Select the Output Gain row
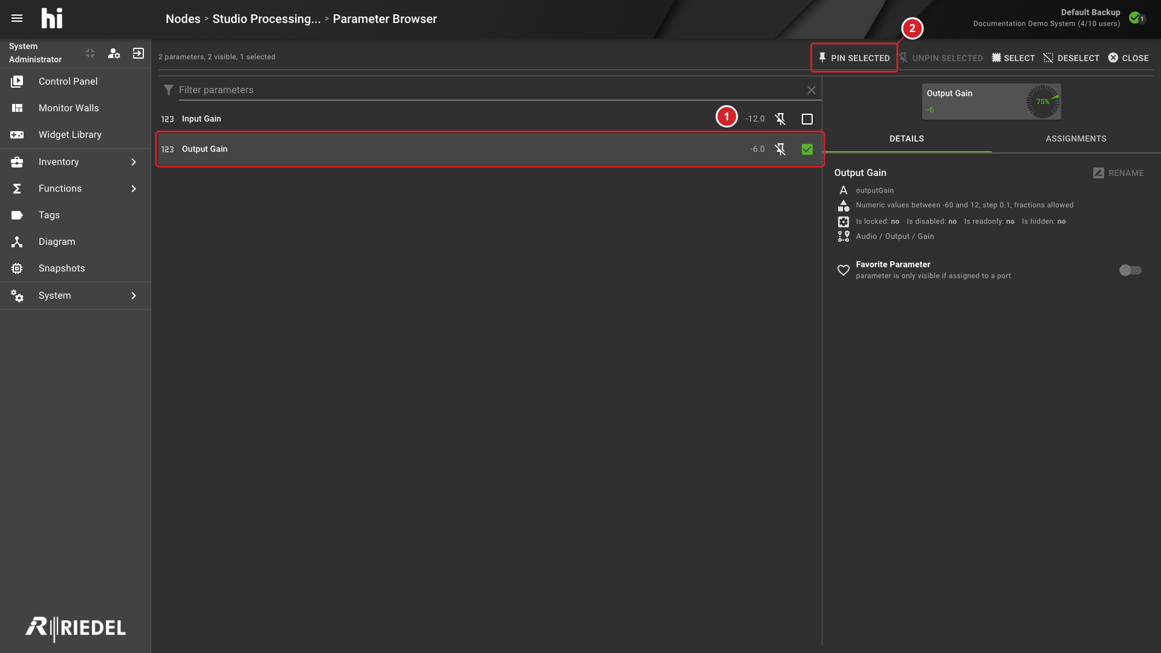Screen dimensions: 1161x653 (490, 149)
